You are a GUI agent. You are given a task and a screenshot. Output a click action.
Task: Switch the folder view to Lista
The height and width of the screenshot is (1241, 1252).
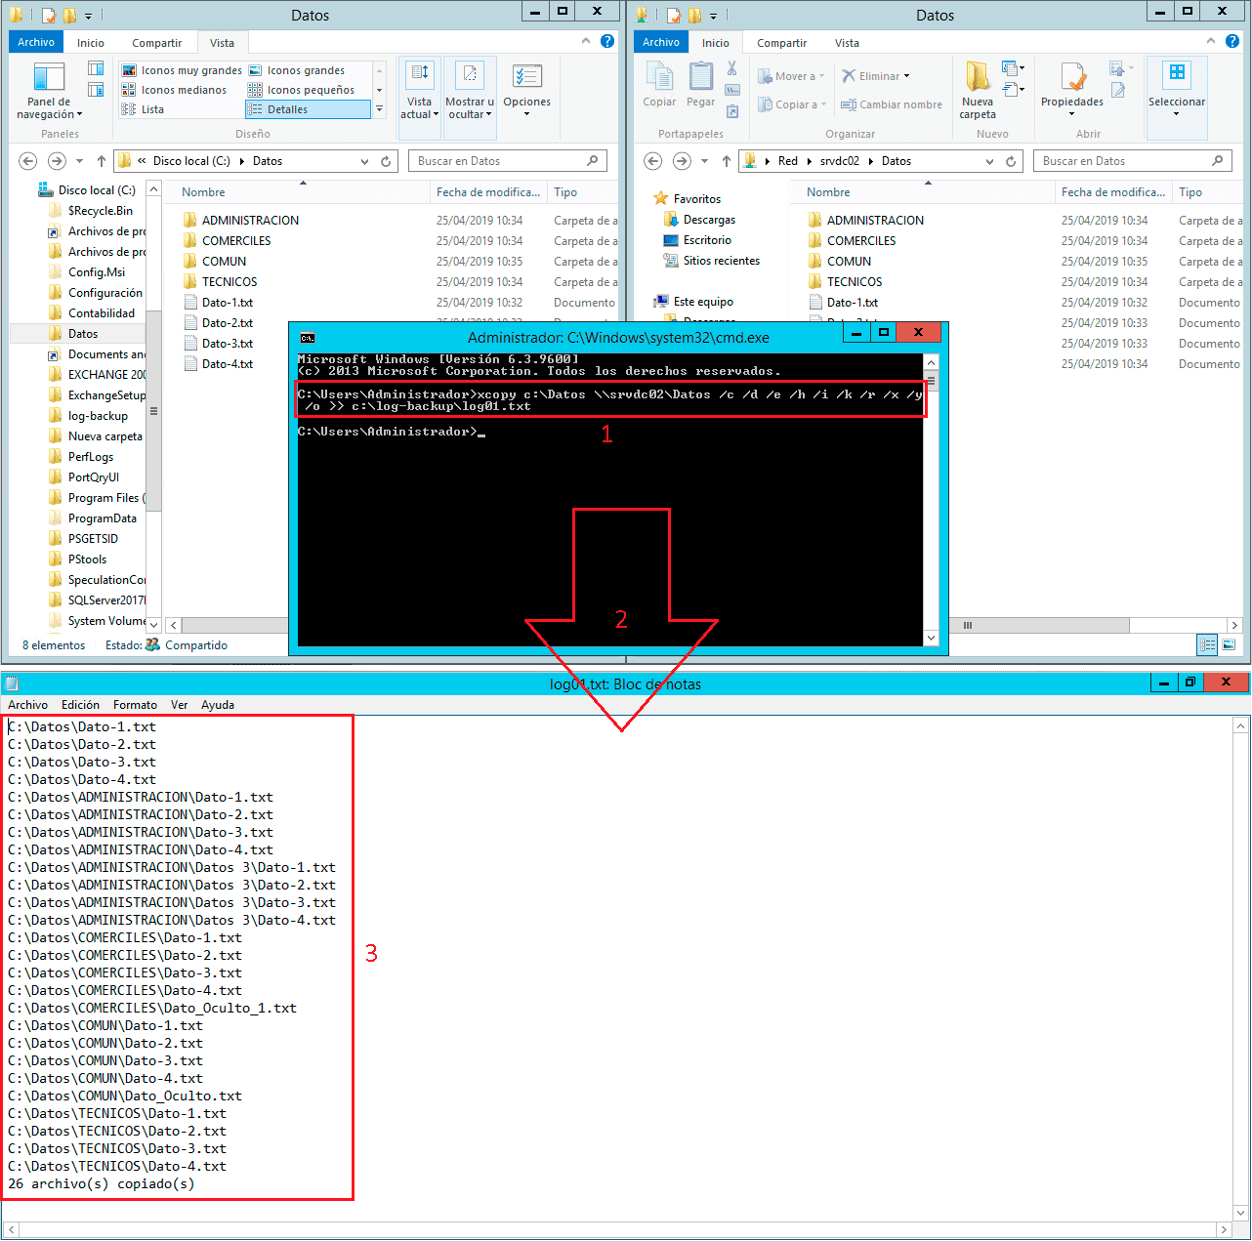(x=151, y=108)
